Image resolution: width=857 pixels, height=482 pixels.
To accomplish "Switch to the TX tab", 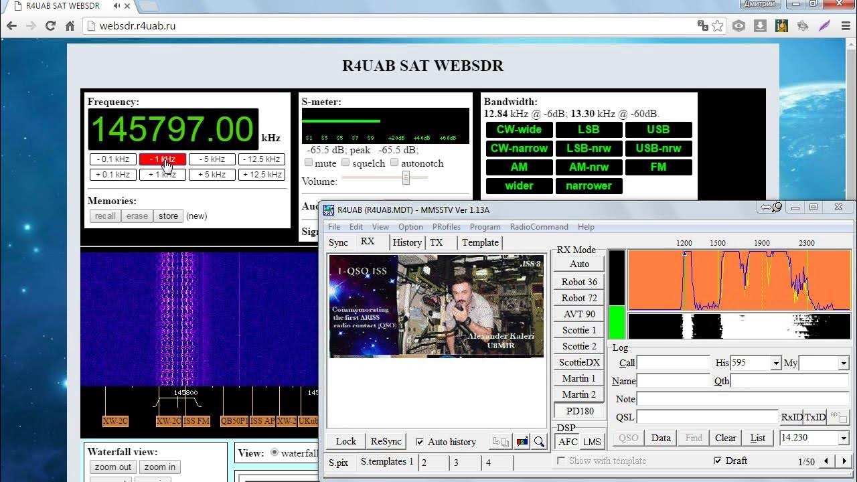I will [x=437, y=242].
